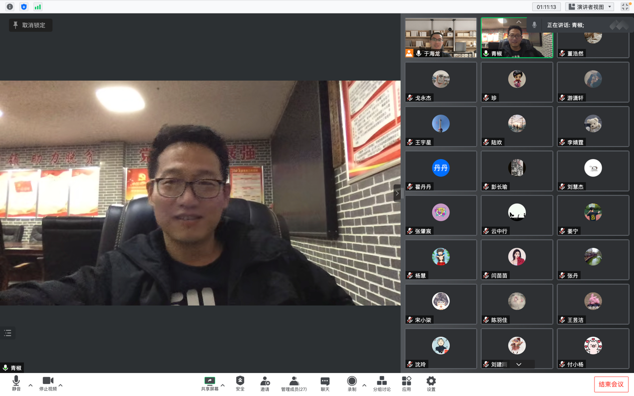Click 取消锁定 unpin button

30,25
